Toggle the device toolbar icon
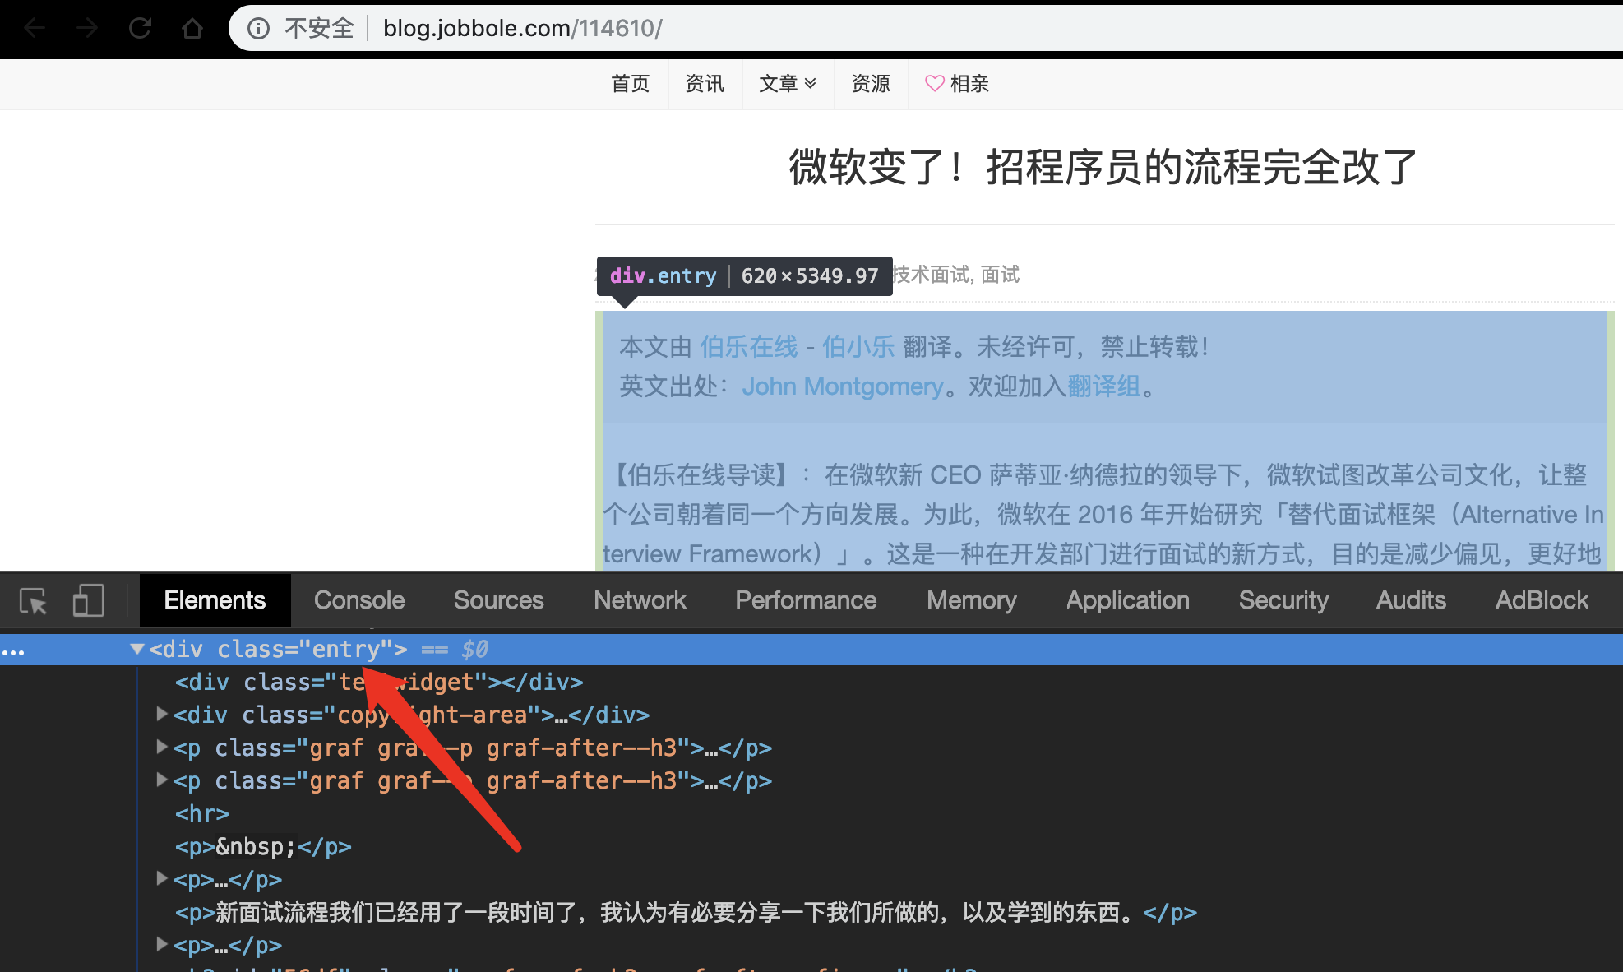 pos(88,601)
